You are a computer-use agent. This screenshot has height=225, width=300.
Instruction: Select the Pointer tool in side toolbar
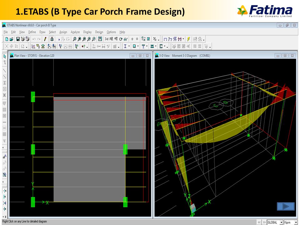pos(5,56)
